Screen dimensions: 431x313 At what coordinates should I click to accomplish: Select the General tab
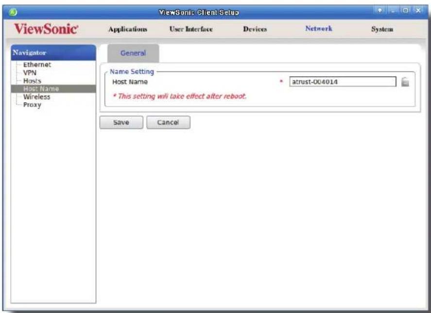click(x=133, y=53)
